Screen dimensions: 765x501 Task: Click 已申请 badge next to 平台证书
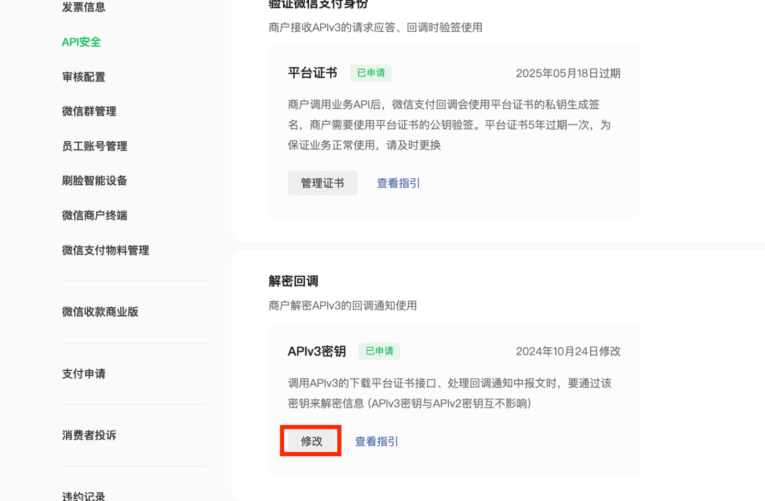[371, 73]
